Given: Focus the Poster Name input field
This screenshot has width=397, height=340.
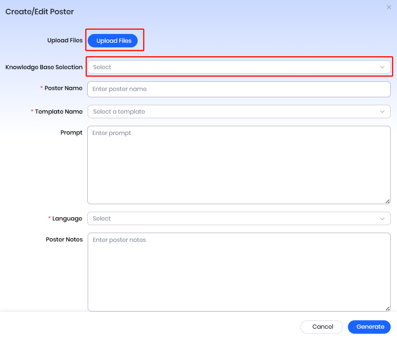Looking at the screenshot, I should click(x=239, y=89).
